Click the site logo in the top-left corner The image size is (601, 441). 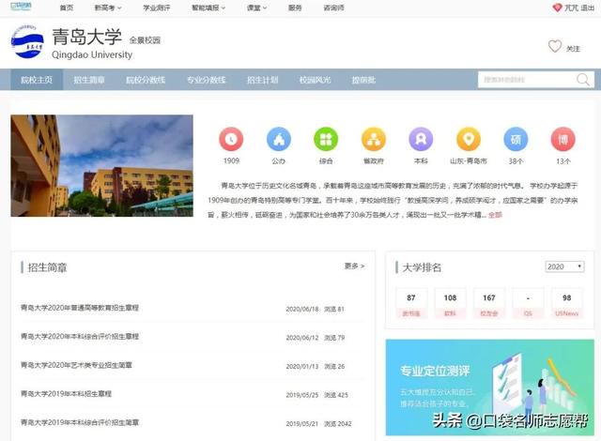(x=21, y=7)
